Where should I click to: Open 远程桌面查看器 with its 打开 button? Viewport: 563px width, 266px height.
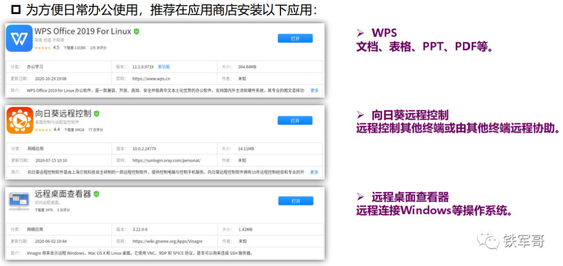coord(296,201)
